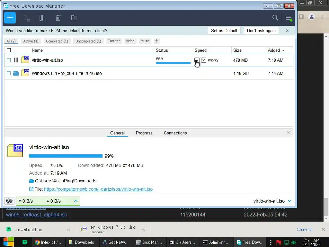Click the Move to folder toolbar icon
The image size is (329, 247).
pos(74,18)
